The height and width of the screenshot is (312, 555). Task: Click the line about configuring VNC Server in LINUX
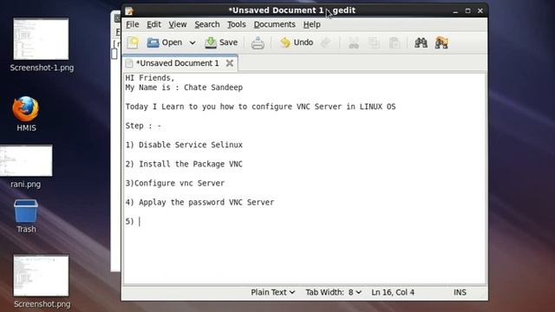point(260,107)
